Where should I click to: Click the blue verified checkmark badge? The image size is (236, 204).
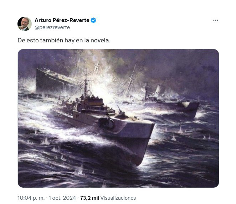pos(93,20)
